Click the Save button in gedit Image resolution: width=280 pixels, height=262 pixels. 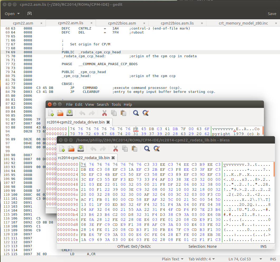[272, 13]
